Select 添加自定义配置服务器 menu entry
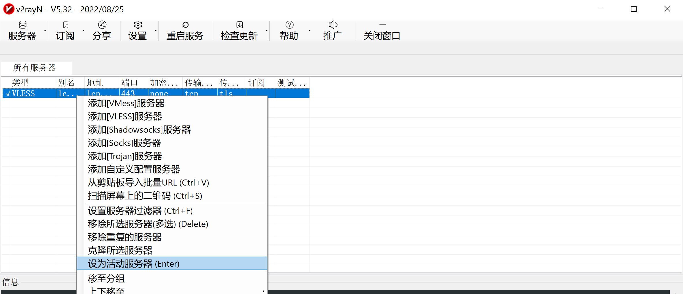 pos(172,169)
